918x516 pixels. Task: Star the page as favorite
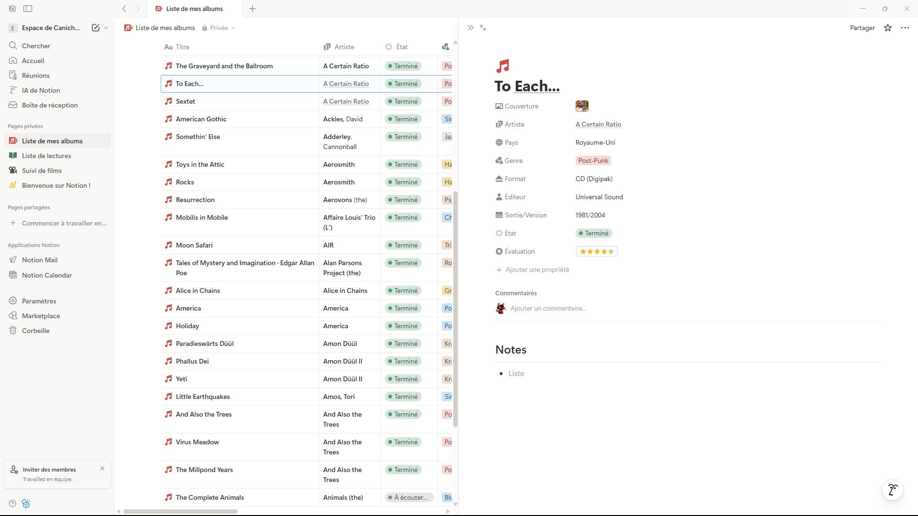pos(888,28)
